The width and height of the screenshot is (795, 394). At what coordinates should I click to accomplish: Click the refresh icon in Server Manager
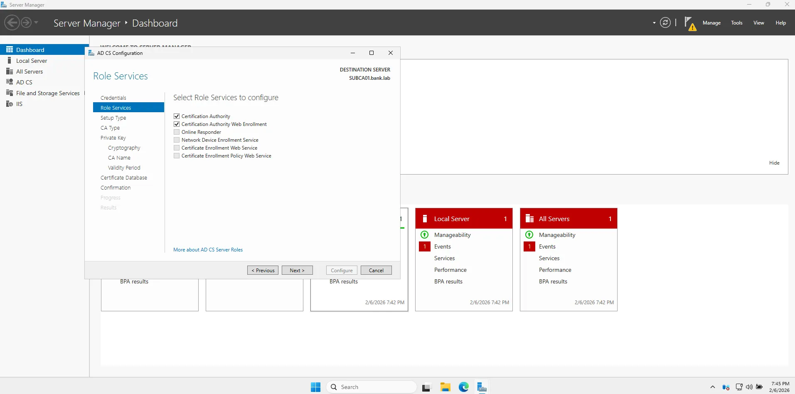click(x=665, y=22)
